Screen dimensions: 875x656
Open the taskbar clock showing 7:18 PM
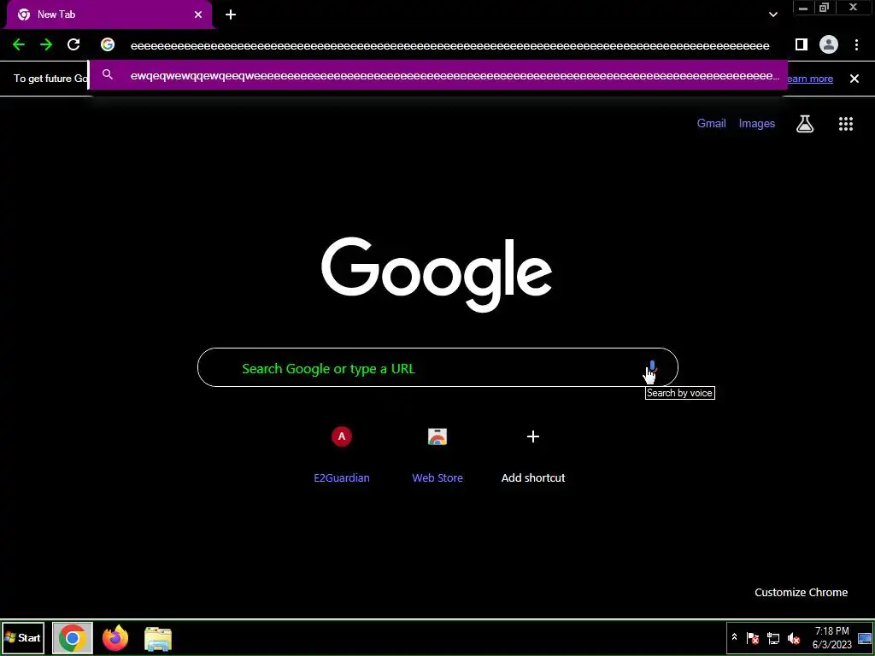click(x=832, y=637)
